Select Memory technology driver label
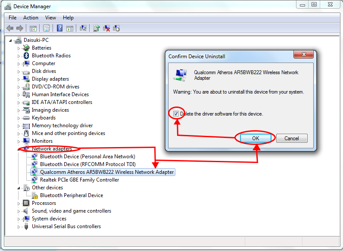Screen dimensions: 343x251 [x=62, y=125]
